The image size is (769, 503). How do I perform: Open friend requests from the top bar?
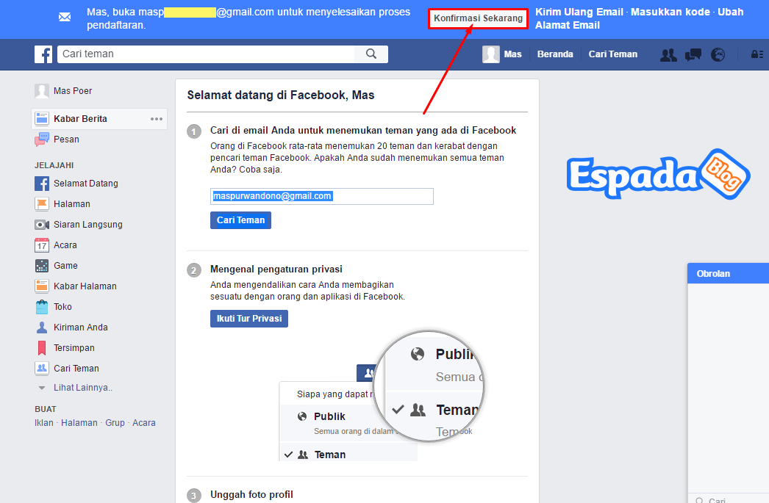pos(668,54)
